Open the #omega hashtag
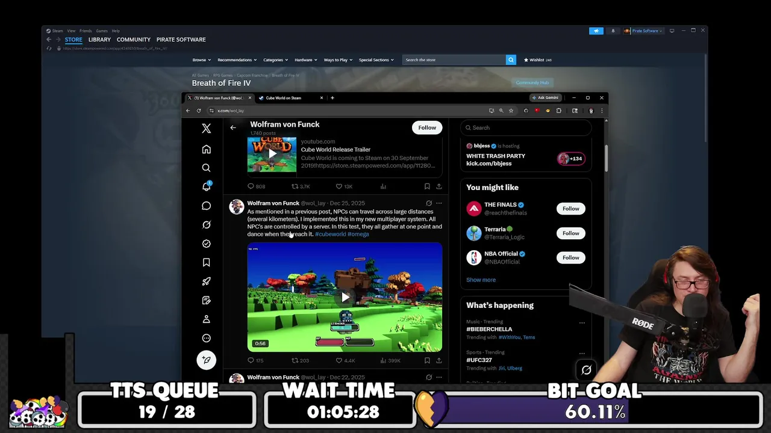 358,234
